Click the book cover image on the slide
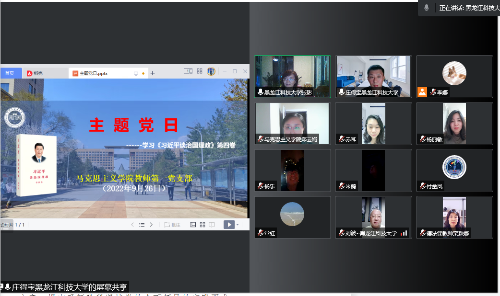Viewport: 500px width, 296px height. (x=36, y=165)
